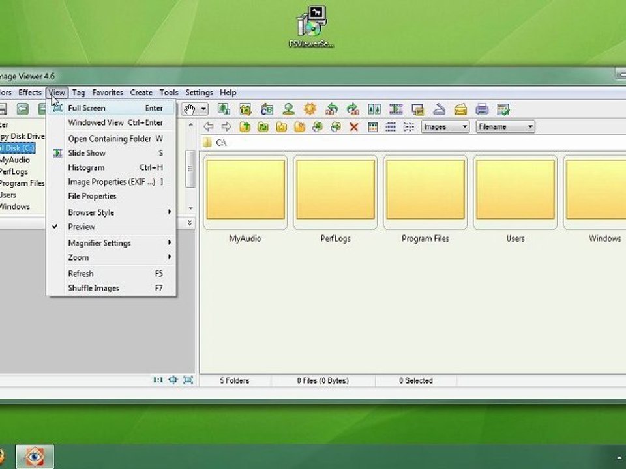Image resolution: width=626 pixels, height=469 pixels.
Task: Click the thumbnails view mode icon
Action: click(372, 127)
